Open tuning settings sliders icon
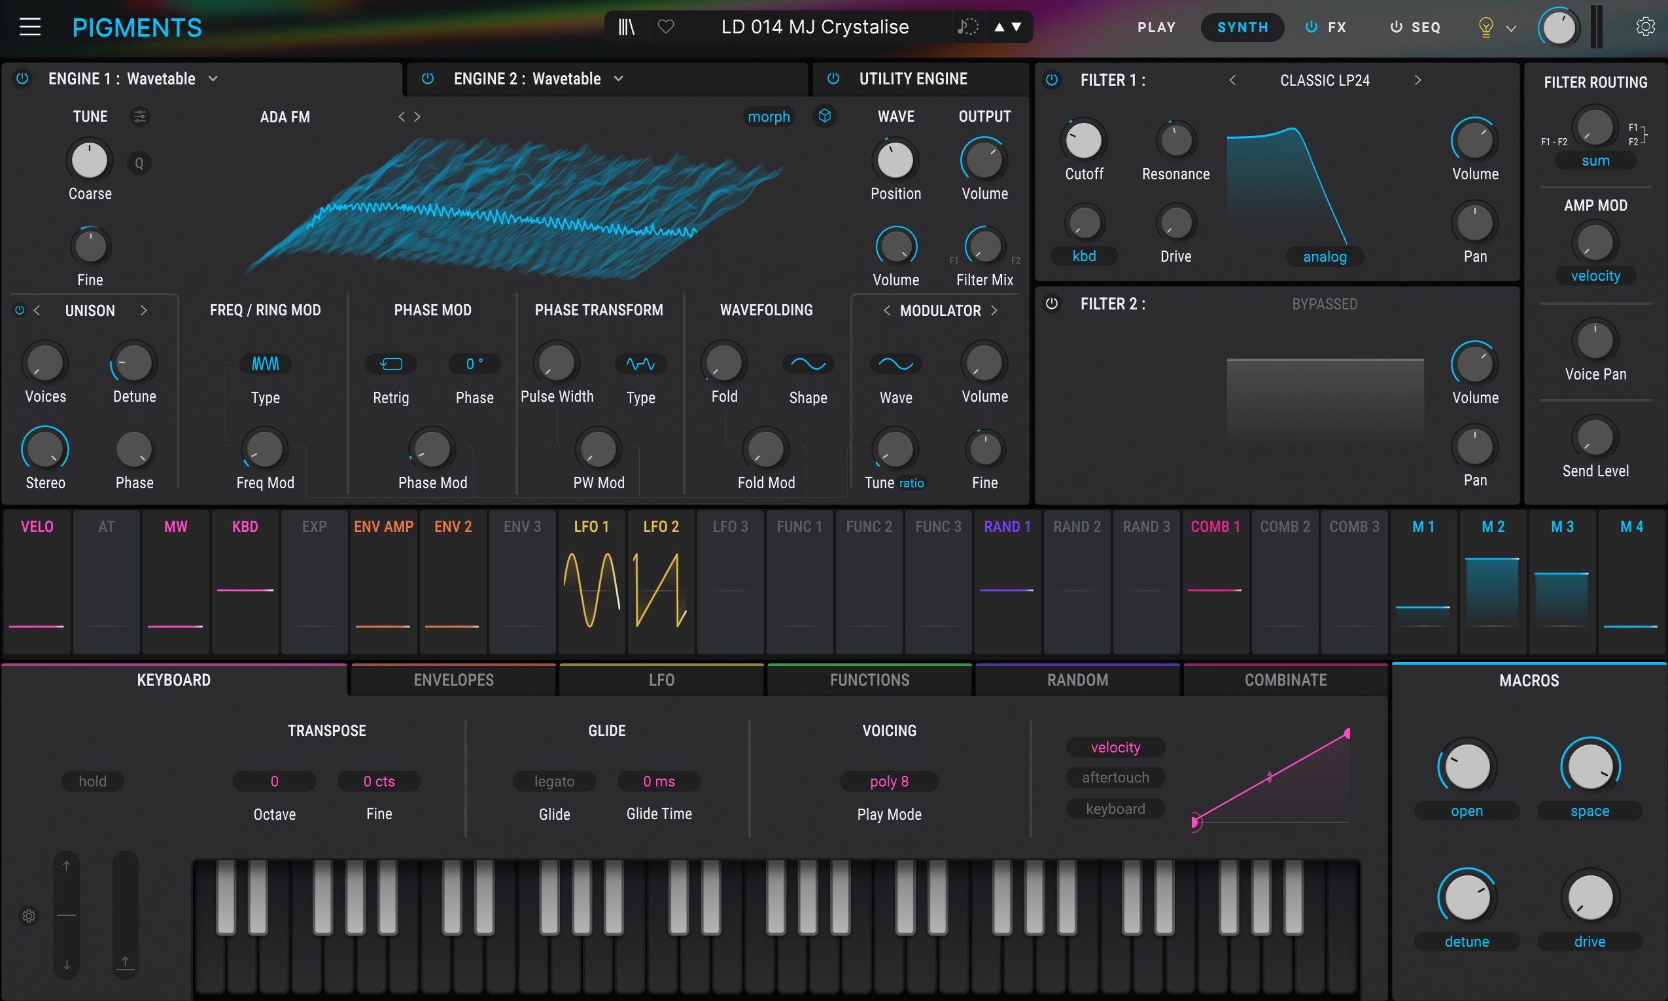 point(139,116)
